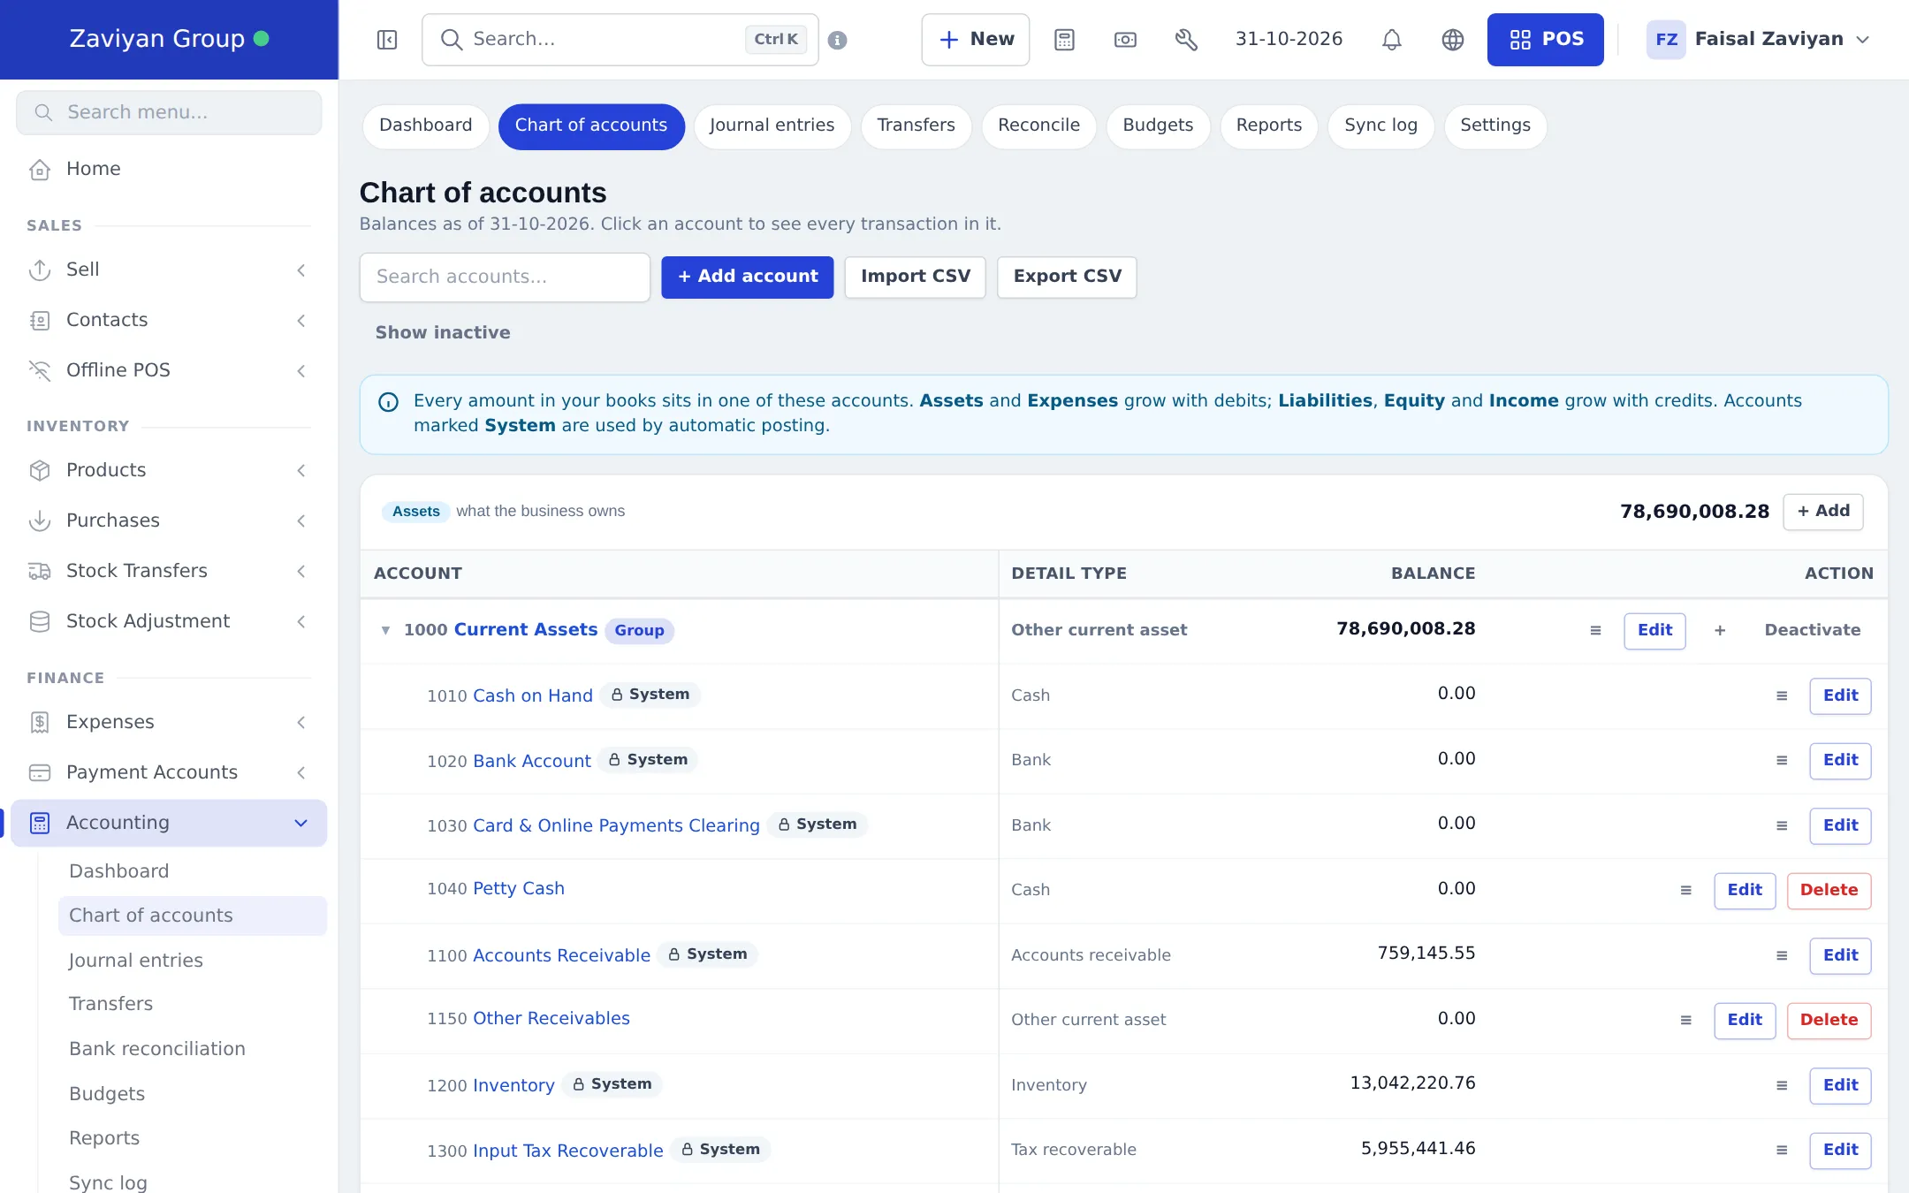Screen dimensions: 1909x1193
Task: Open the POS button
Action: [1545, 40]
